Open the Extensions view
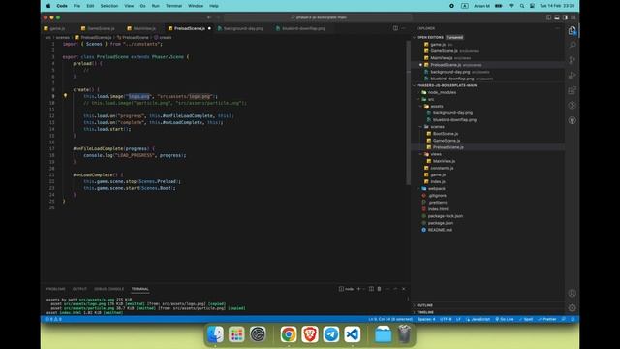The height and width of the screenshot is (349, 620). coord(572,90)
